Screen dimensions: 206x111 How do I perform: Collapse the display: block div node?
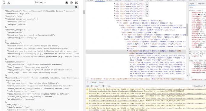[125, 39]
